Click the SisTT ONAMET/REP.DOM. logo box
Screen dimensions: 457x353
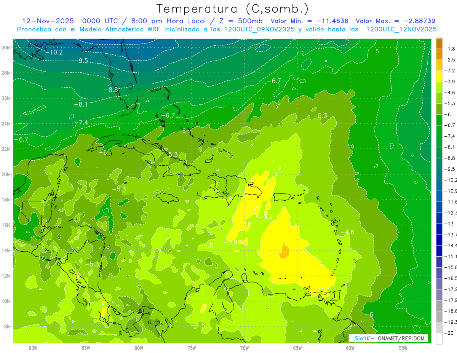pyautogui.click(x=388, y=338)
